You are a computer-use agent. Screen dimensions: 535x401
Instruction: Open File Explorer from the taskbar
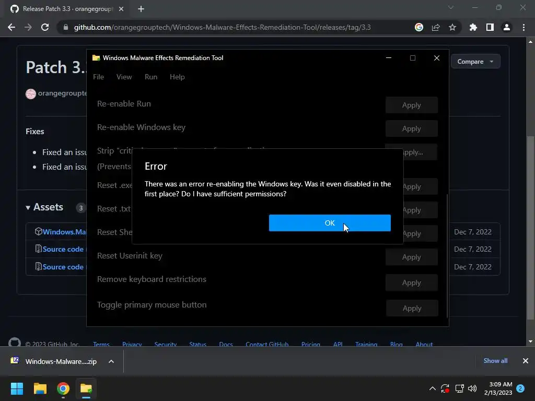coord(40,388)
